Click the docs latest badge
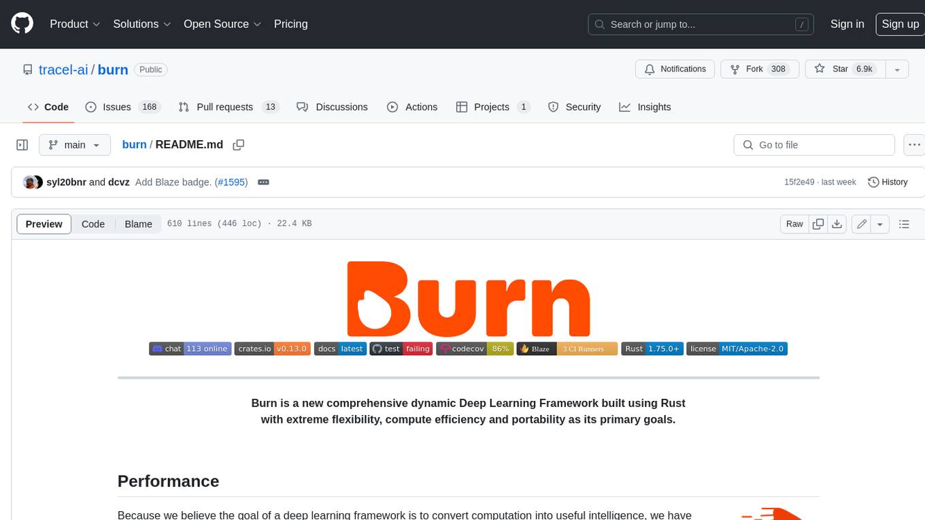 [x=340, y=348]
